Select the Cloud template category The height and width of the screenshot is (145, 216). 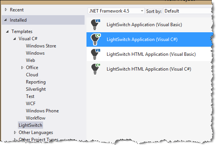click(32, 75)
